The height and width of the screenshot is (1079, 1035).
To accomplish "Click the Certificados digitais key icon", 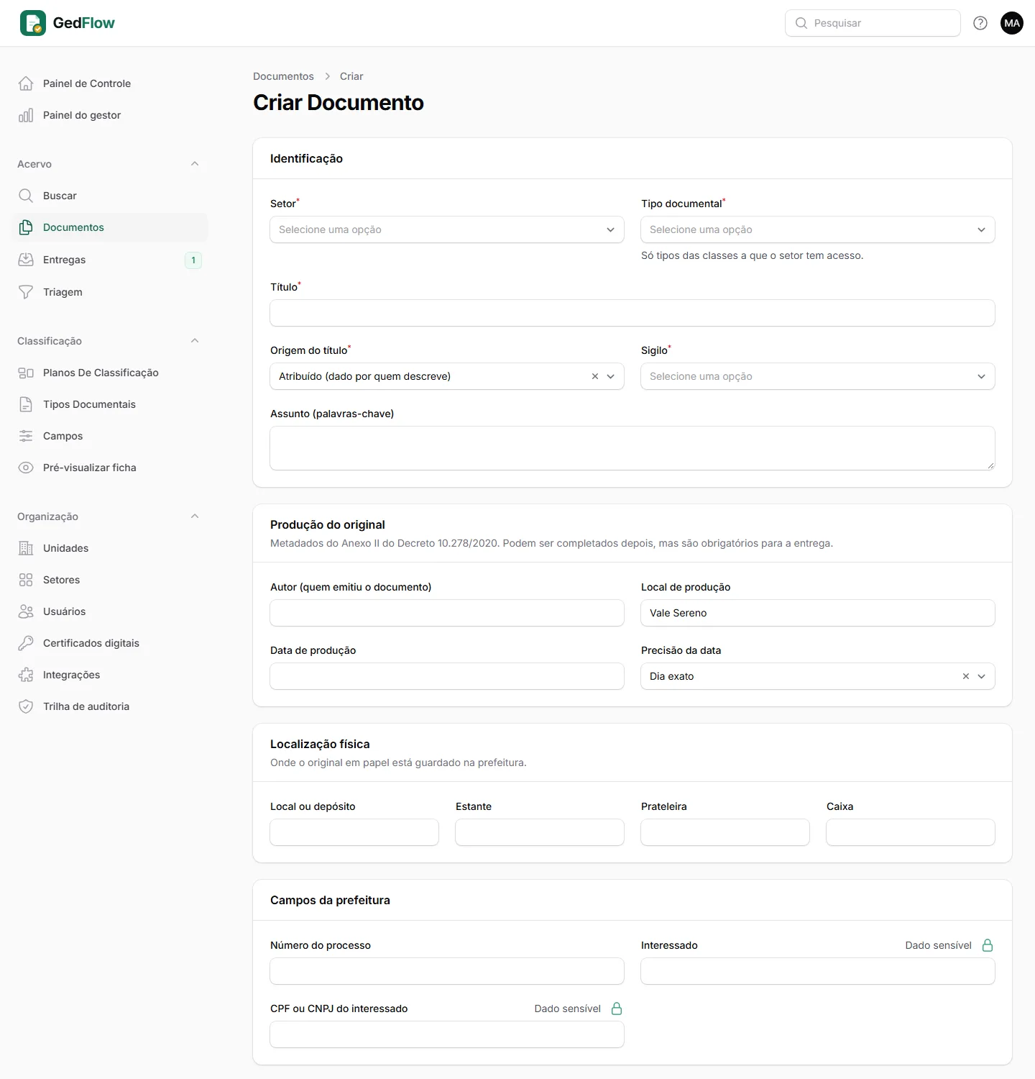I will [26, 643].
